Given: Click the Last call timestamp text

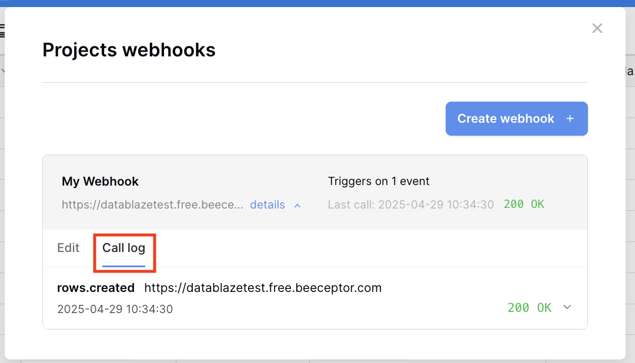Looking at the screenshot, I should pos(410,205).
